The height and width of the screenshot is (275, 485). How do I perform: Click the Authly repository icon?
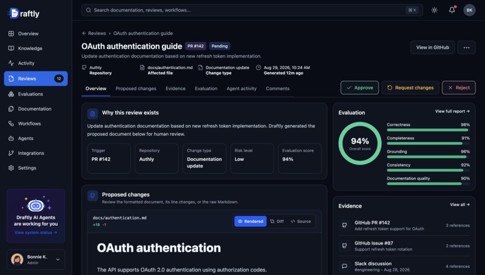[x=84, y=67]
